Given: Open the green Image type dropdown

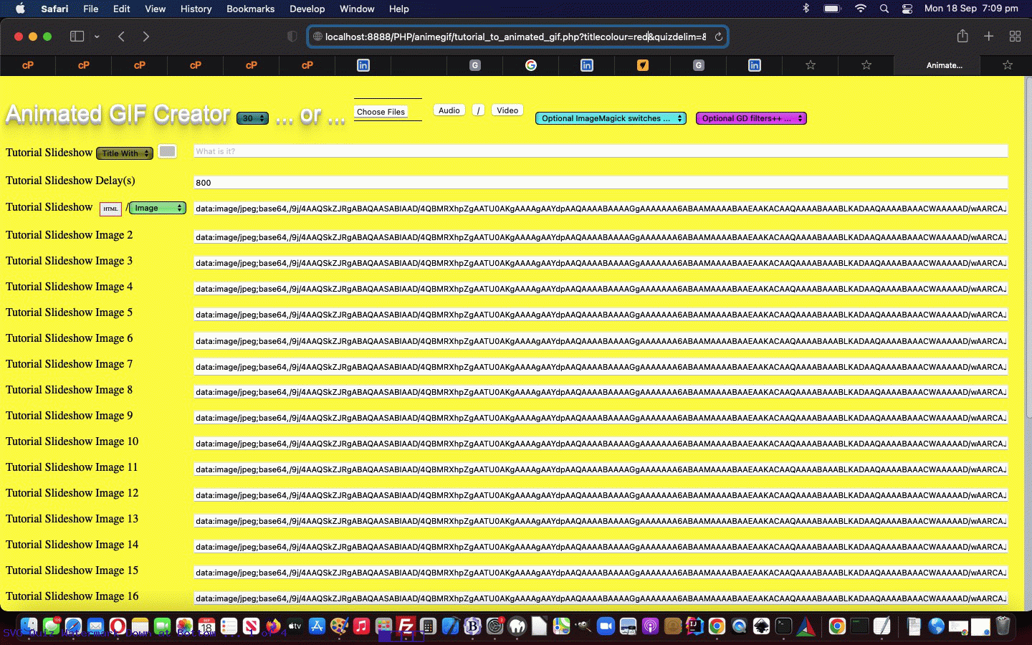Looking at the screenshot, I should (157, 208).
